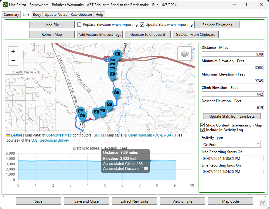Image resolution: width=269 pixels, height=209 pixels.
Task: Open the OpenStreetMap link
Action: 59,135
